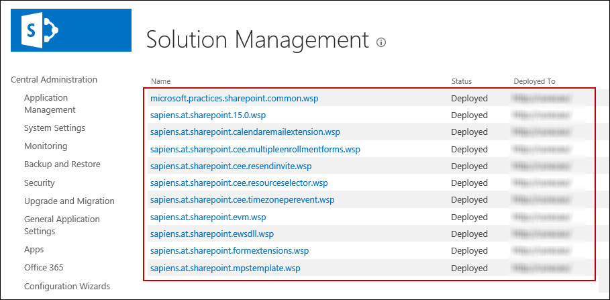Open Application Management in sidebar
The height and width of the screenshot is (300, 610).
point(50,103)
